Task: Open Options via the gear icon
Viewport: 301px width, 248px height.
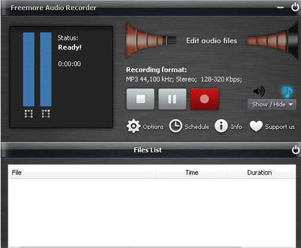Action: pos(133,126)
